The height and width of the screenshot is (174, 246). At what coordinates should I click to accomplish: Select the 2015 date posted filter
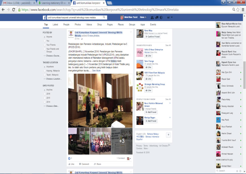click(48, 98)
